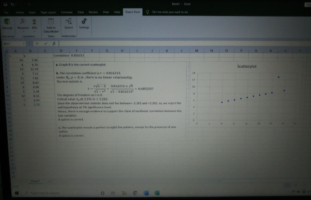The width and height of the screenshot is (311, 200).
Task: Switch to Word on the taskbar
Action: tap(146, 193)
